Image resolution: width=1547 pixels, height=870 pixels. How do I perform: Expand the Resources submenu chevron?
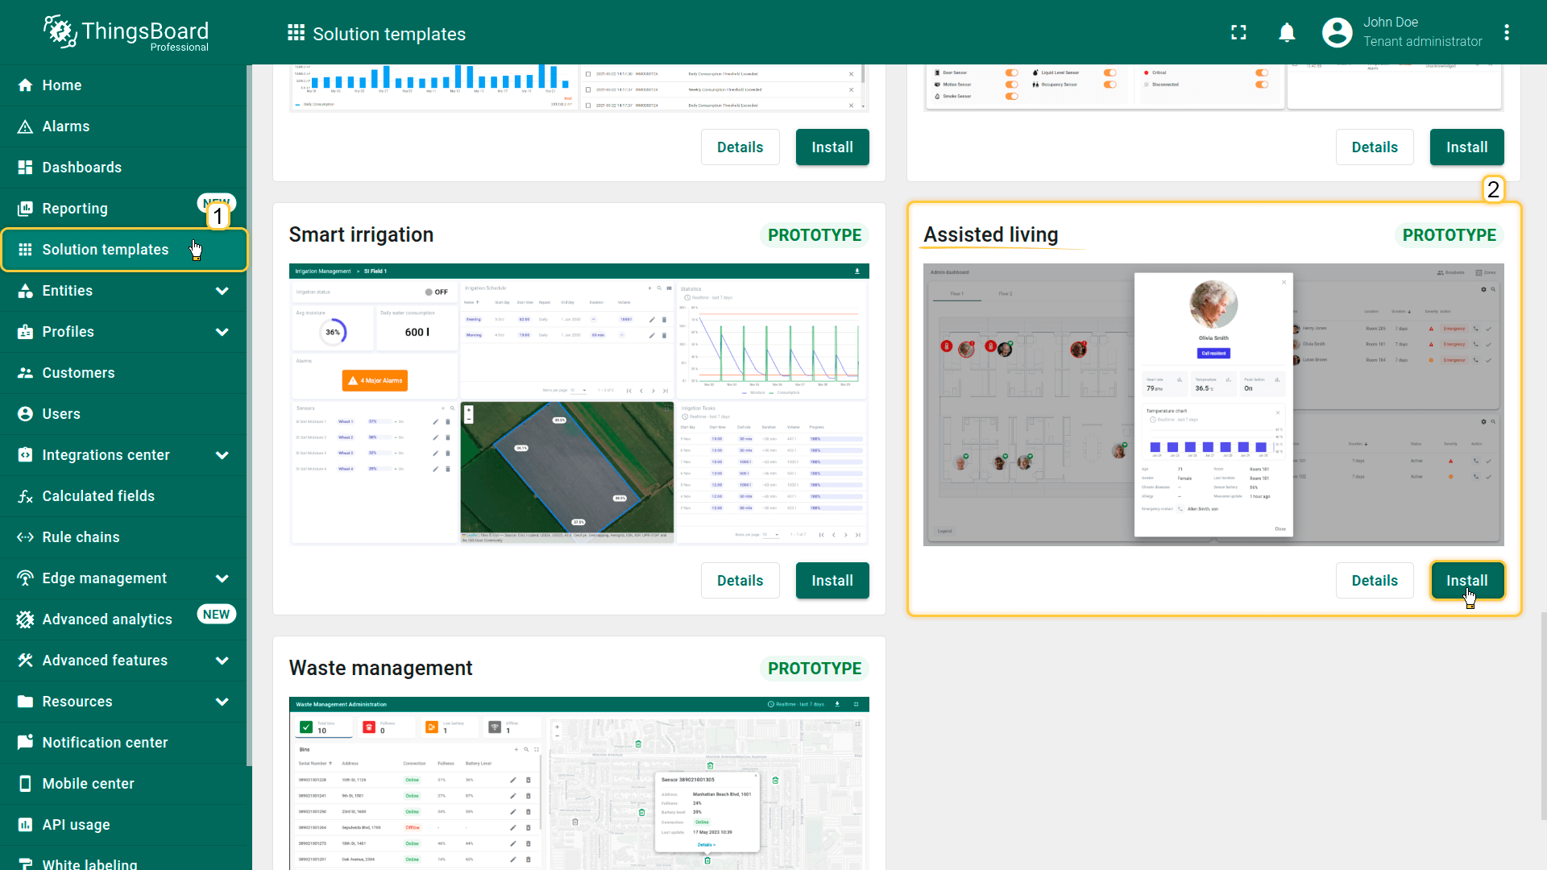click(x=222, y=702)
